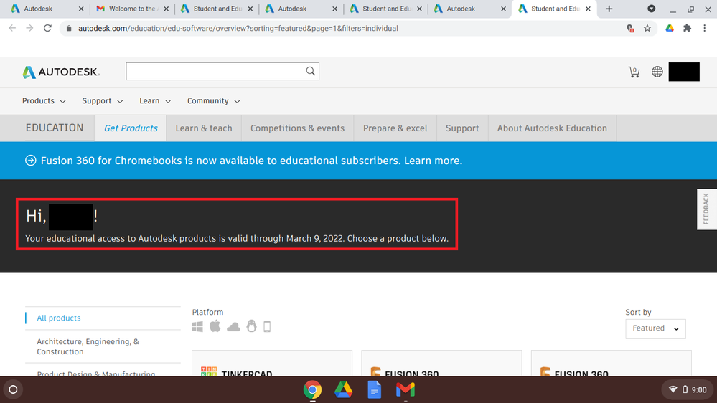Reload the page with the refresh icon
Screen dimensions: 717x403
tap(47, 29)
